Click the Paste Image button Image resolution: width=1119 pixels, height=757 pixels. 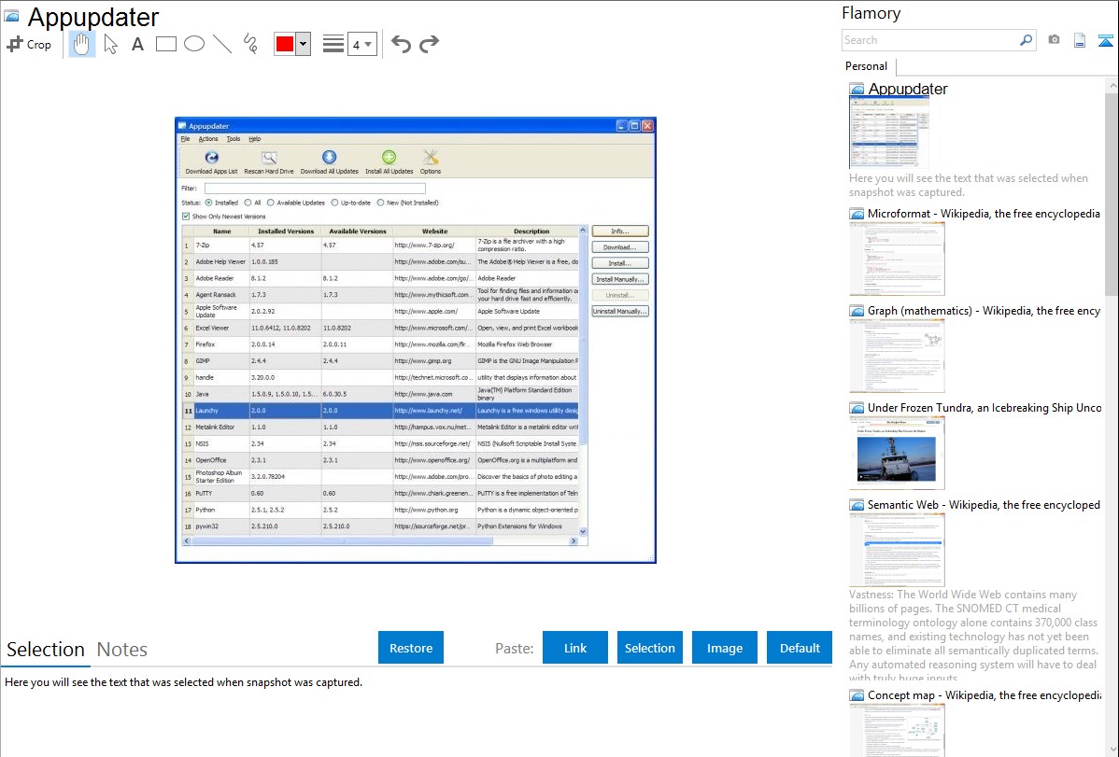tap(724, 648)
